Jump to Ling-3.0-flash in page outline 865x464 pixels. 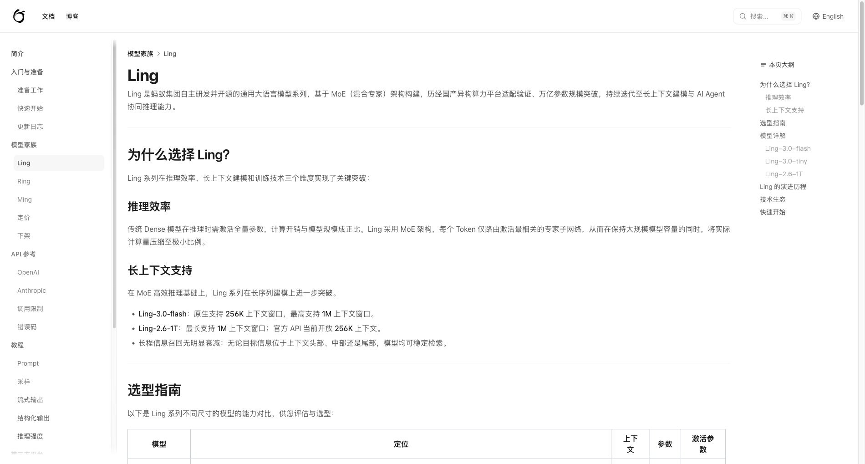788,148
